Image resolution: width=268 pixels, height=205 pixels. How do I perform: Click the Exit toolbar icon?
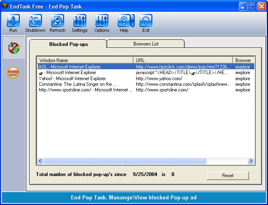click(146, 21)
